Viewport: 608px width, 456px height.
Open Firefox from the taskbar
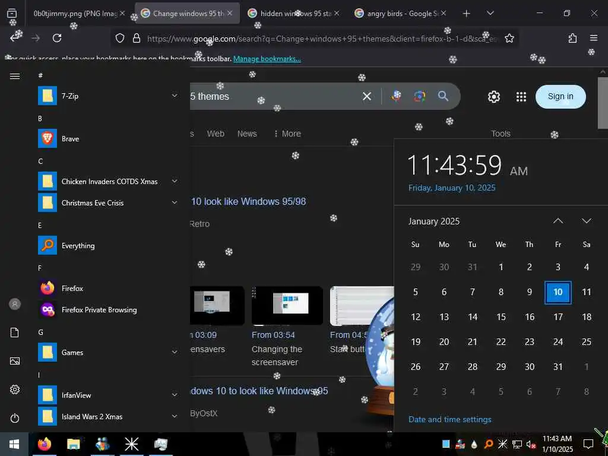(45, 444)
